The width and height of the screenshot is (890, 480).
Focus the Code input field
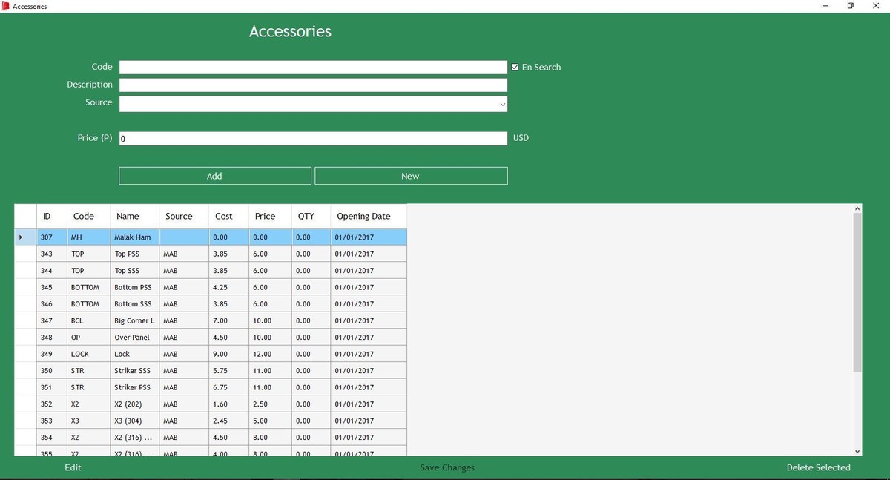[x=313, y=67]
